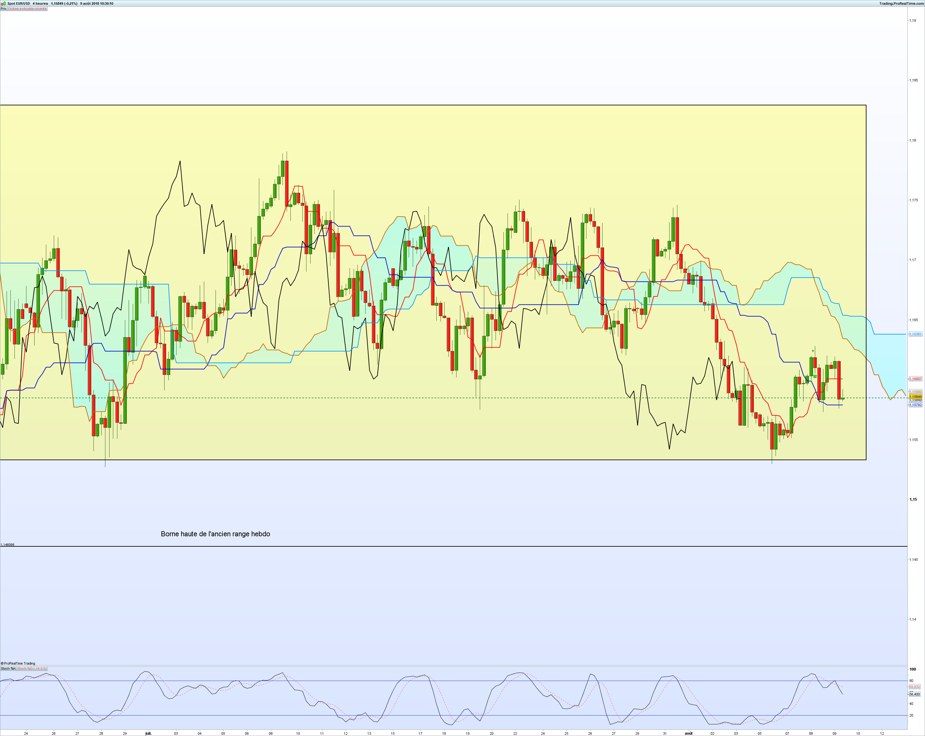Click the 56,400 stochastic value tag
This screenshot has height=736, width=925.
(x=914, y=694)
